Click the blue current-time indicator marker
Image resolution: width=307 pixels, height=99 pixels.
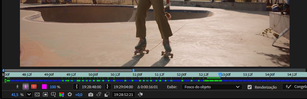click(x=220, y=75)
